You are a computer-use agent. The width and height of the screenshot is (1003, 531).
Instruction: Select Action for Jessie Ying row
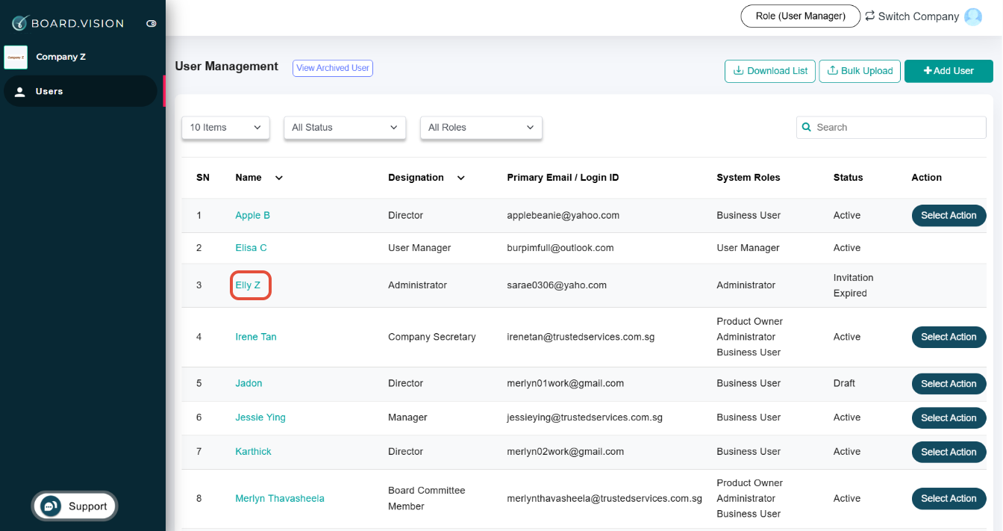click(949, 417)
